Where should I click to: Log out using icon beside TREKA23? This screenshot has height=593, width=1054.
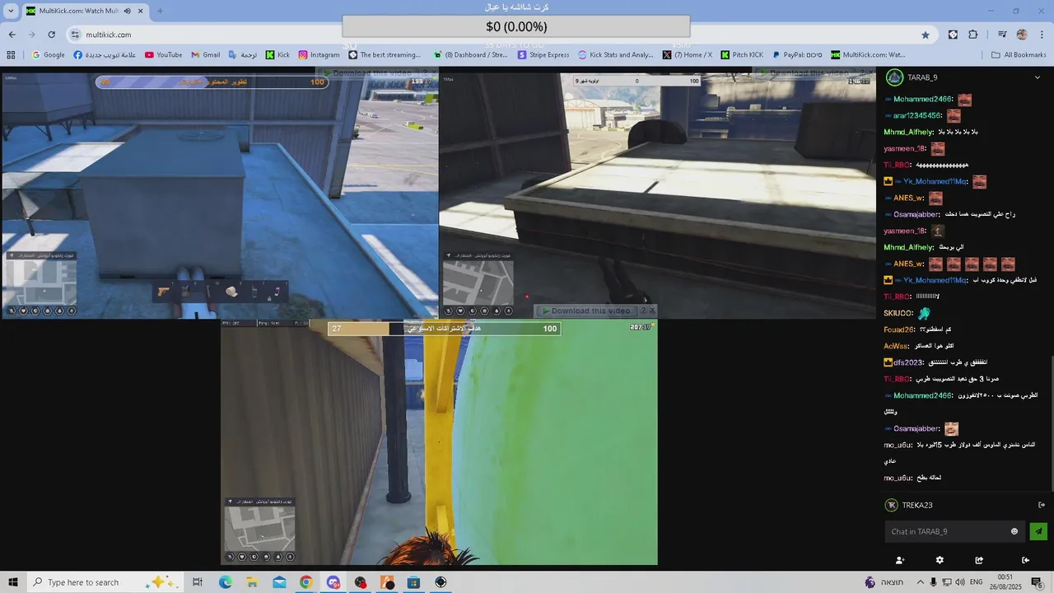coord(1042,505)
